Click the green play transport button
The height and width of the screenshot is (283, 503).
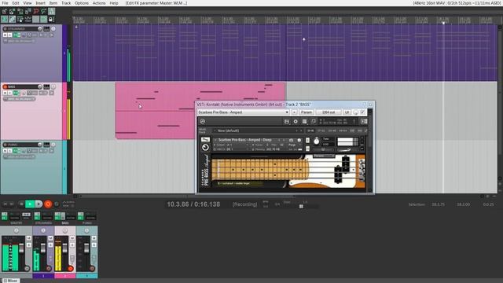30,204
